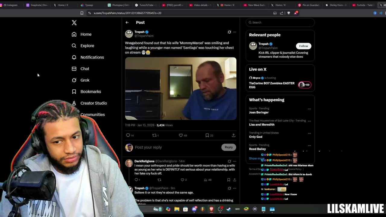
Task: Click the back arrow next to Post
Action: click(127, 23)
